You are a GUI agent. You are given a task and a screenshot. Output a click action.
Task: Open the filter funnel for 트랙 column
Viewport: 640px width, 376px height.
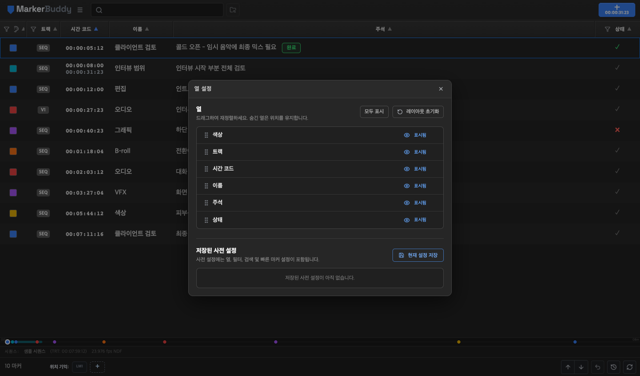point(33,29)
